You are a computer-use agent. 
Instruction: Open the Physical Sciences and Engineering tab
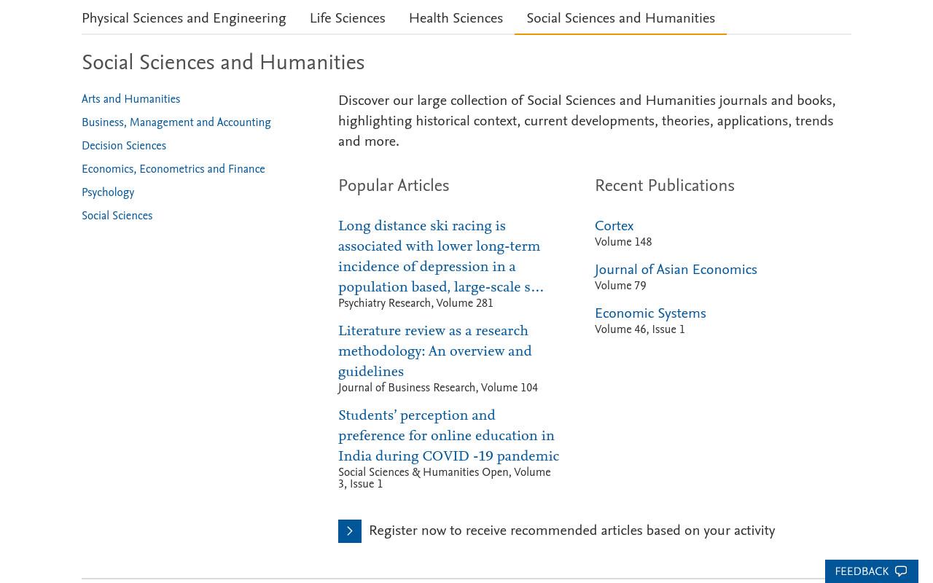pyautogui.click(x=184, y=18)
